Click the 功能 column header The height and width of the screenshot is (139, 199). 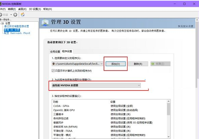click(81, 102)
